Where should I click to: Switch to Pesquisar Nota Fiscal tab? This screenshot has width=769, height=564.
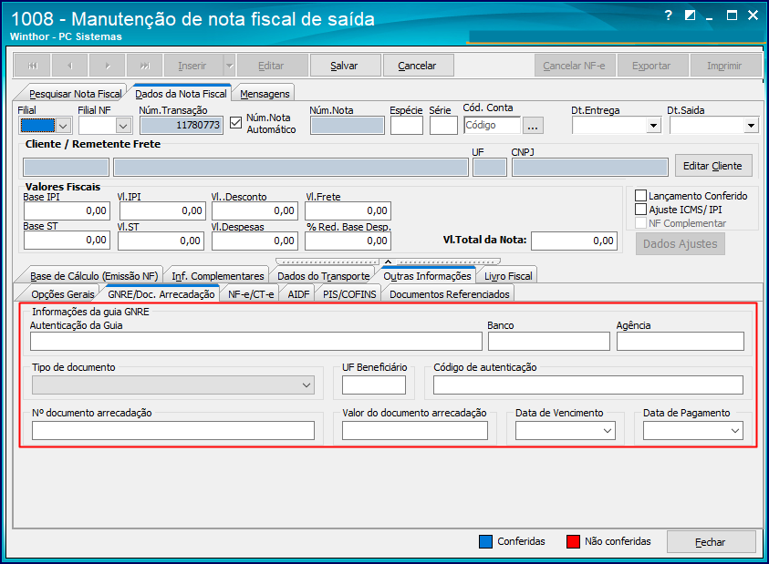(x=75, y=94)
